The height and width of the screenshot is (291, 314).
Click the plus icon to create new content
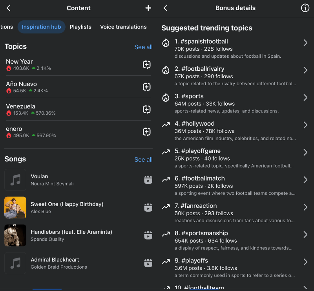[148, 8]
